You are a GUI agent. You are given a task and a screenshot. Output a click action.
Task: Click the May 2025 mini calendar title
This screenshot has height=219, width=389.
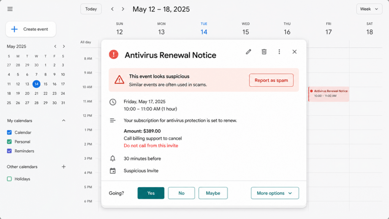tap(16, 46)
